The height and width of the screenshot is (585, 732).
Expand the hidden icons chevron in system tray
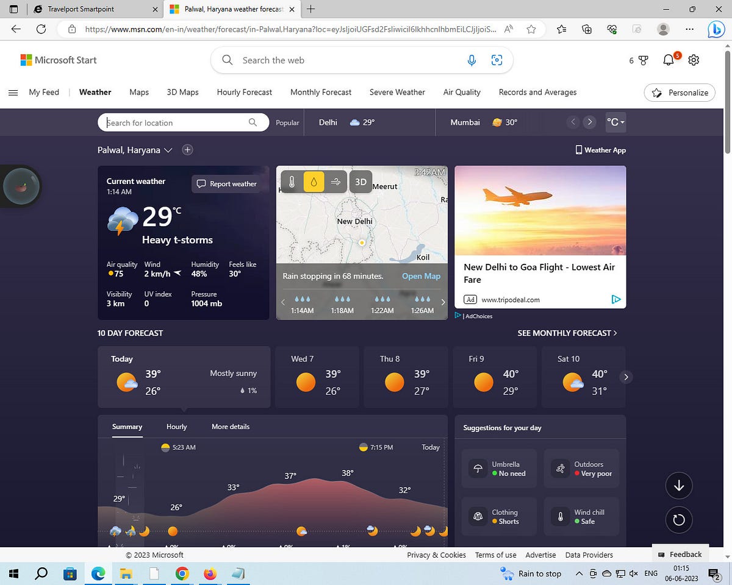(x=579, y=573)
